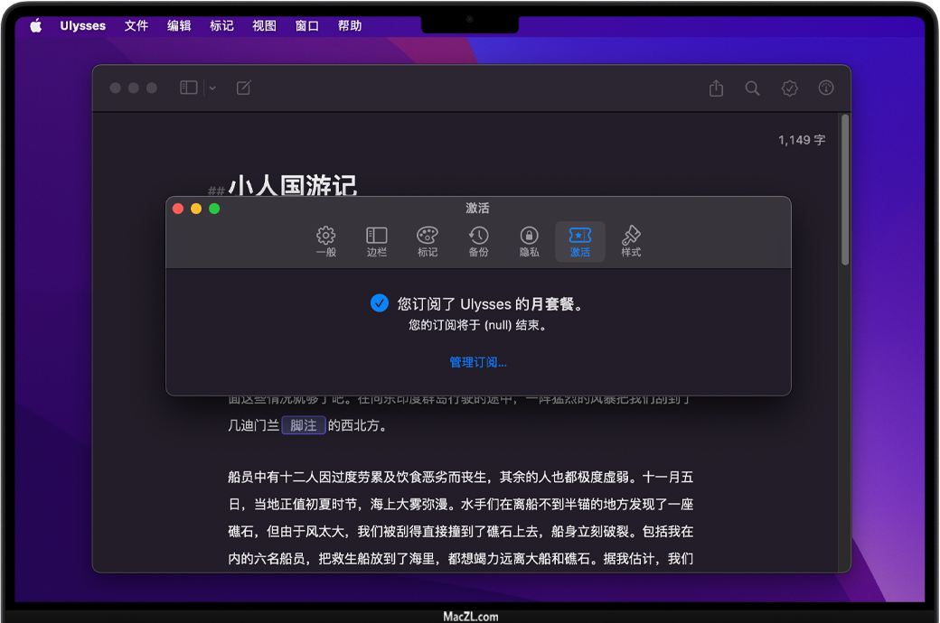
Task: Select the 备份 backup preferences tab
Action: (x=478, y=242)
